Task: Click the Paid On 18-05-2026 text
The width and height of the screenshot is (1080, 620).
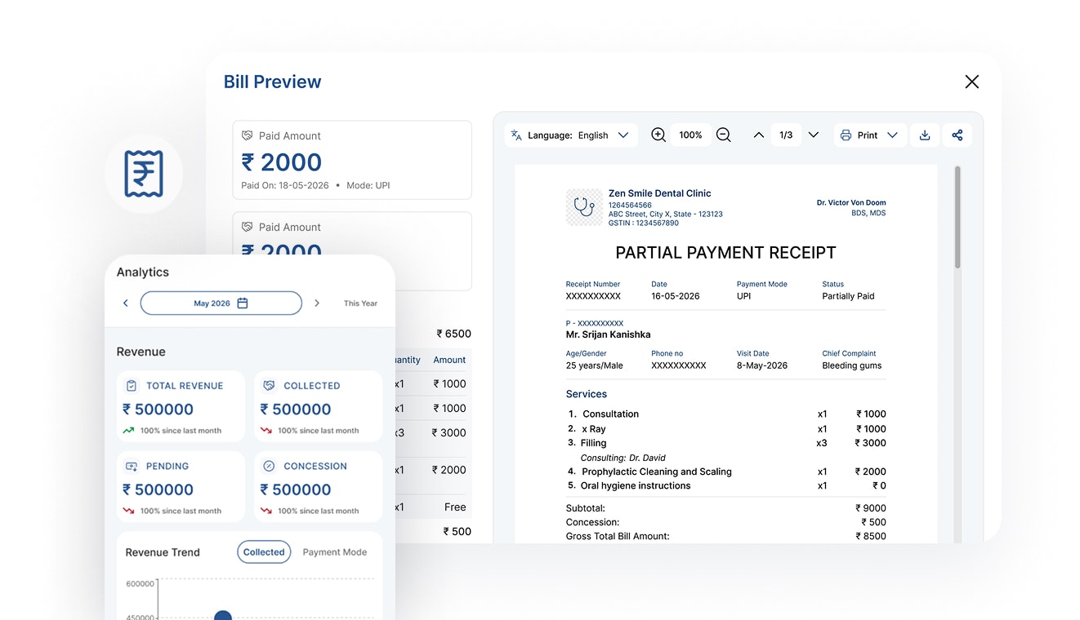Action: pyautogui.click(x=285, y=186)
